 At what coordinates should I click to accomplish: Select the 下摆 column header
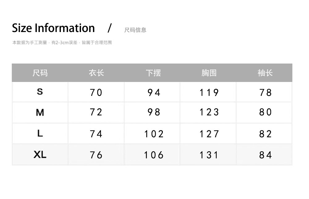153,73
